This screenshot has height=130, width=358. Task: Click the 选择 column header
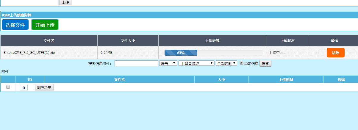coord(341,79)
